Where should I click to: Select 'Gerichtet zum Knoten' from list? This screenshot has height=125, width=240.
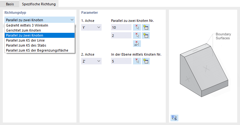tap(23, 30)
